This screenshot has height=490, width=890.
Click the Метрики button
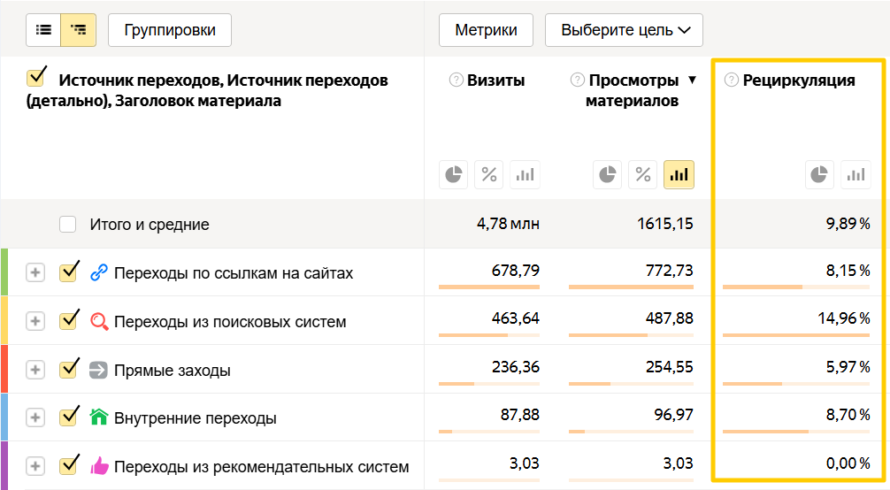point(486,30)
